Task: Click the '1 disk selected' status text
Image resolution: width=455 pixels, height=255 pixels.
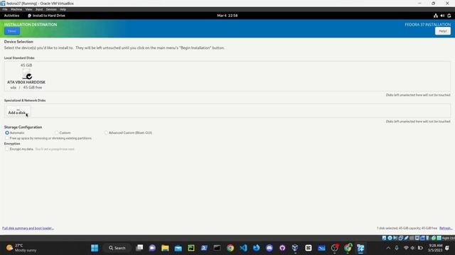Action: click(407, 228)
